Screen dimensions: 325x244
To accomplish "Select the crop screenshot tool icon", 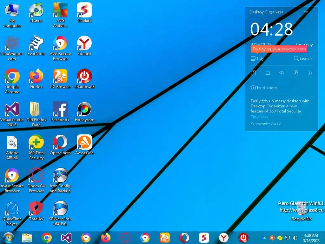I will tap(268, 73).
